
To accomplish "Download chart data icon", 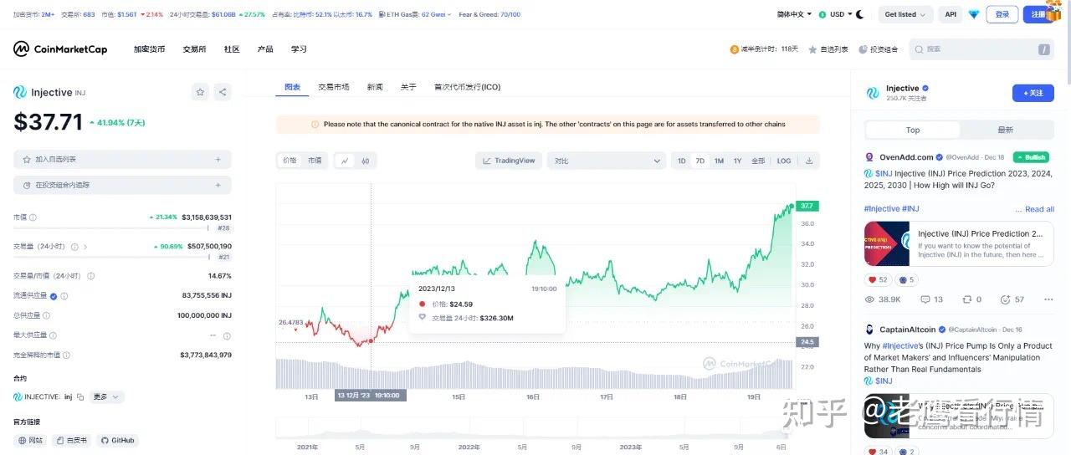I will click(x=809, y=161).
